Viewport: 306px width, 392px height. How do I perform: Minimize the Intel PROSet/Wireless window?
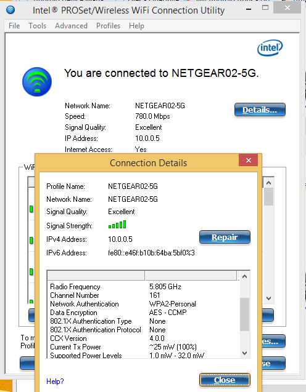(x=249, y=9)
